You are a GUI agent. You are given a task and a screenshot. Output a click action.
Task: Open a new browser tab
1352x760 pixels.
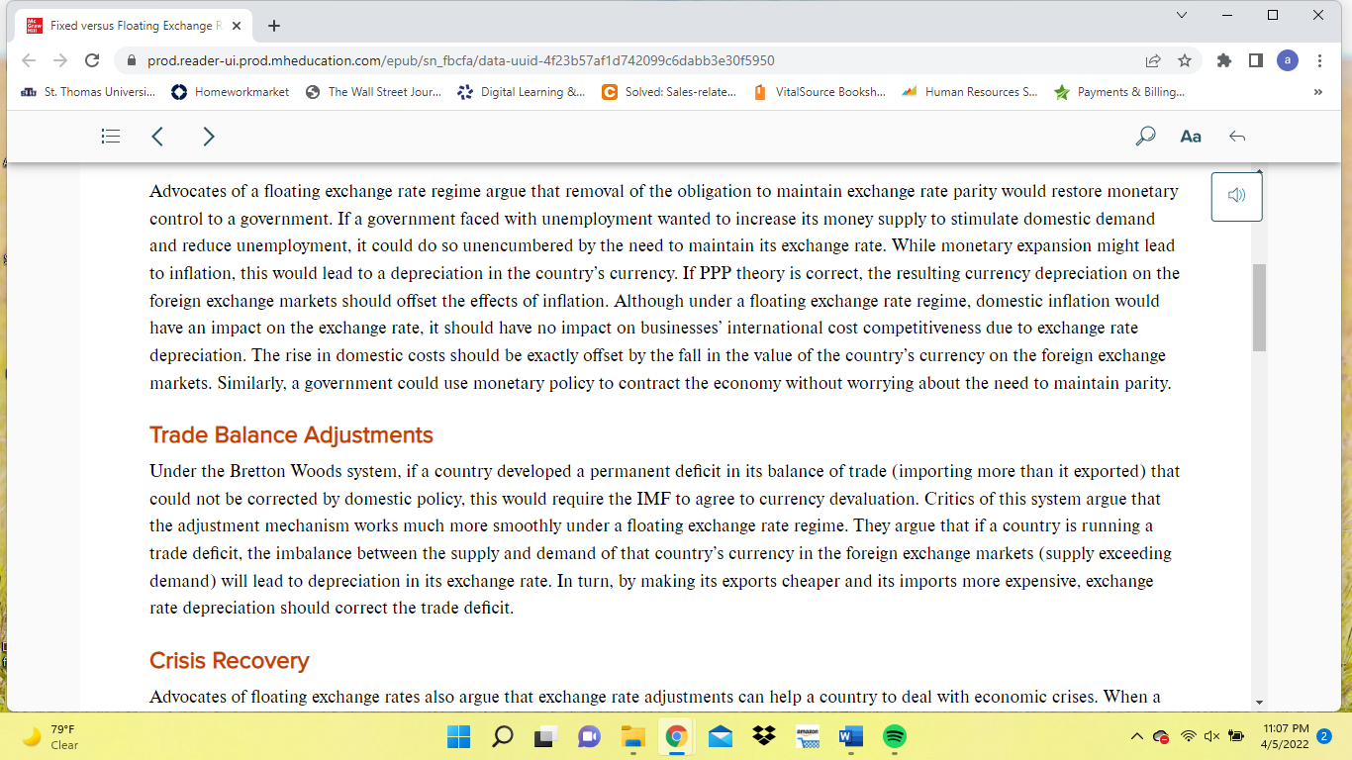click(274, 26)
